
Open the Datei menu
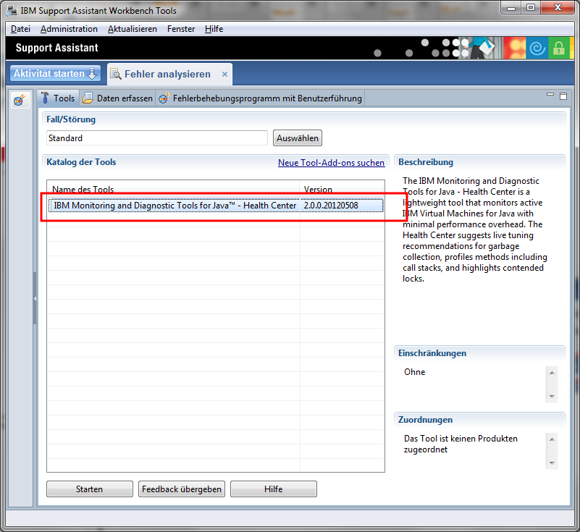coord(20,29)
